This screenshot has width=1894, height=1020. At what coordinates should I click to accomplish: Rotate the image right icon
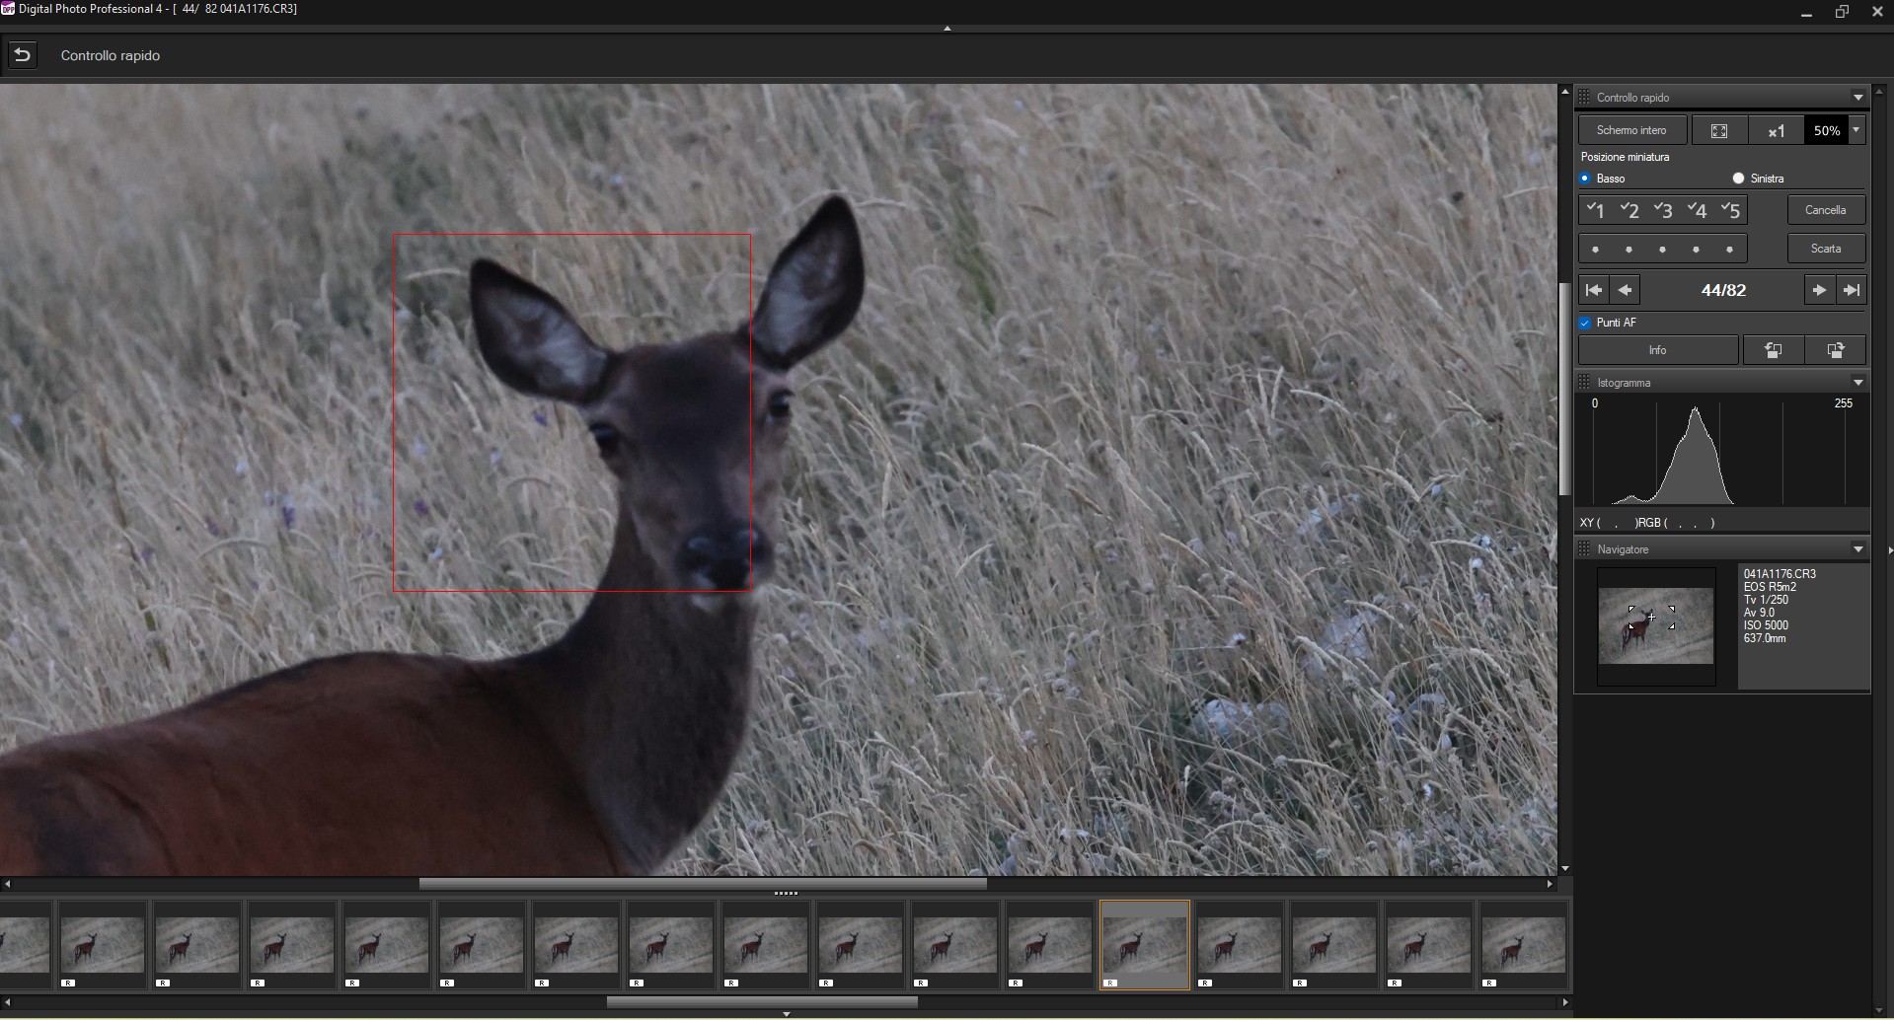point(1836,350)
